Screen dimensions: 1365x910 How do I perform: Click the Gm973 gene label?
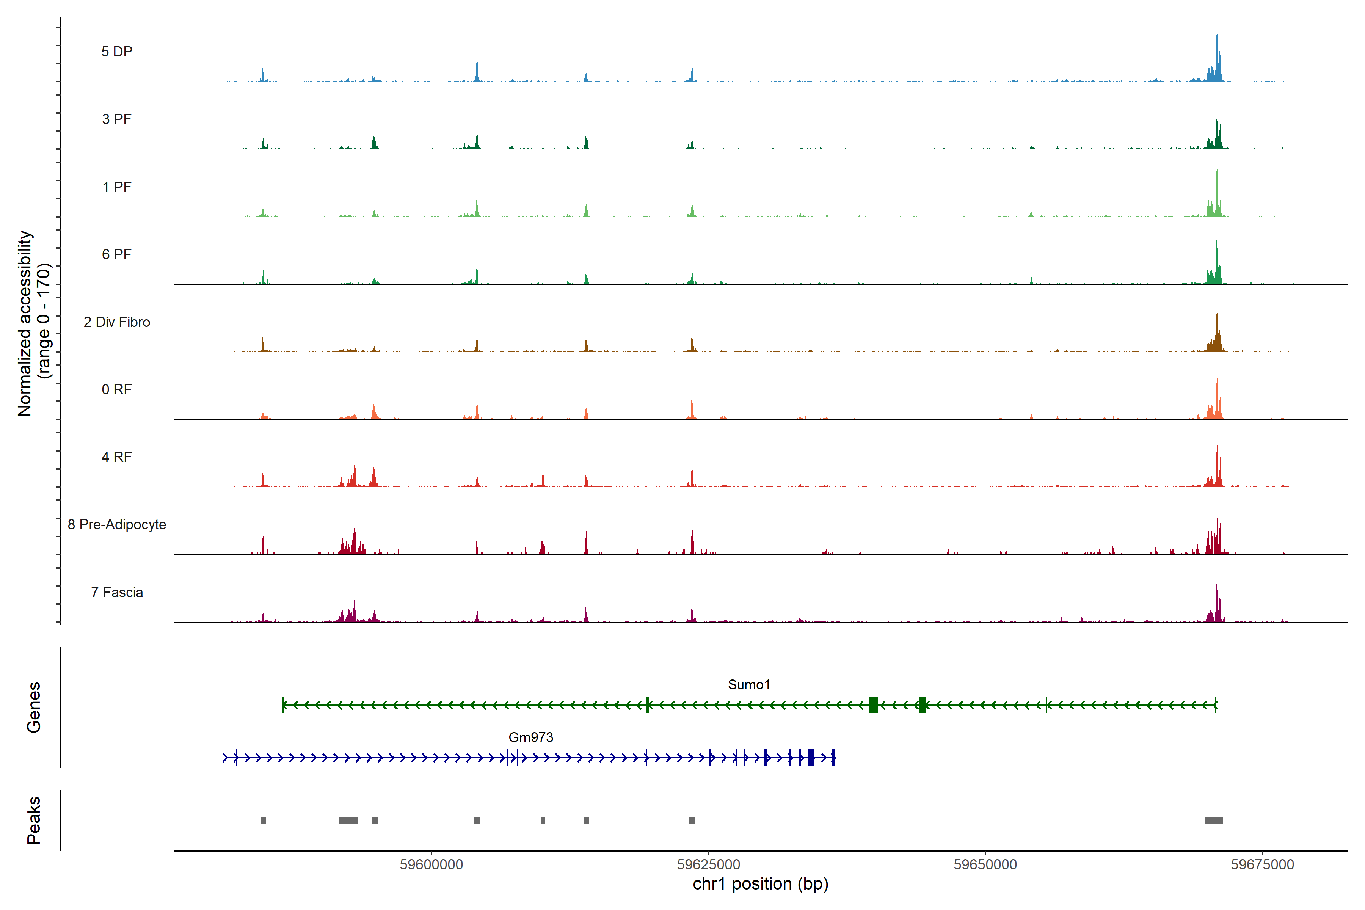[530, 737]
